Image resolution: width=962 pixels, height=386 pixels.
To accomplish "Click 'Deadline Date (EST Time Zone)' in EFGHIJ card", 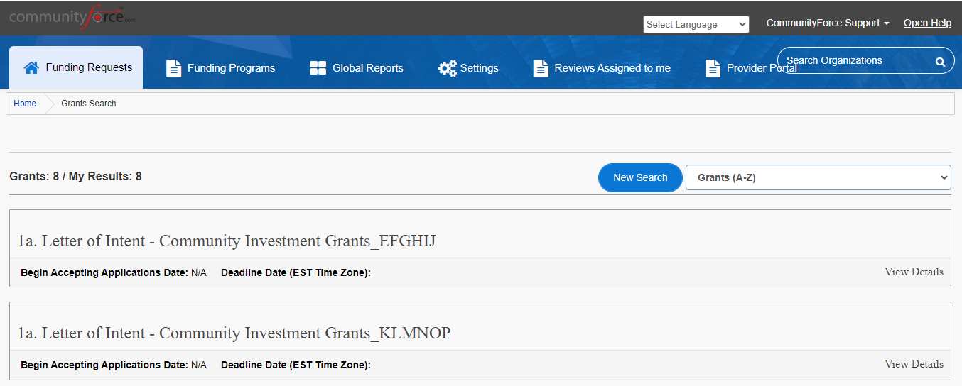I will click(x=296, y=272).
